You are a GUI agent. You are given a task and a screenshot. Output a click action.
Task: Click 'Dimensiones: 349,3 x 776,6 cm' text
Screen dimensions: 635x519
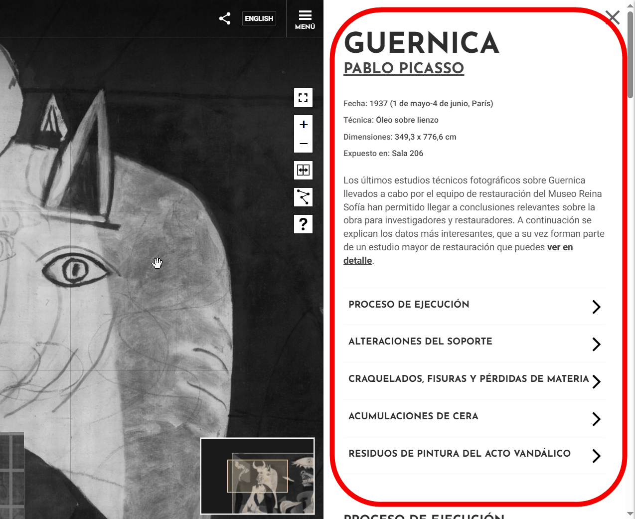(400, 137)
